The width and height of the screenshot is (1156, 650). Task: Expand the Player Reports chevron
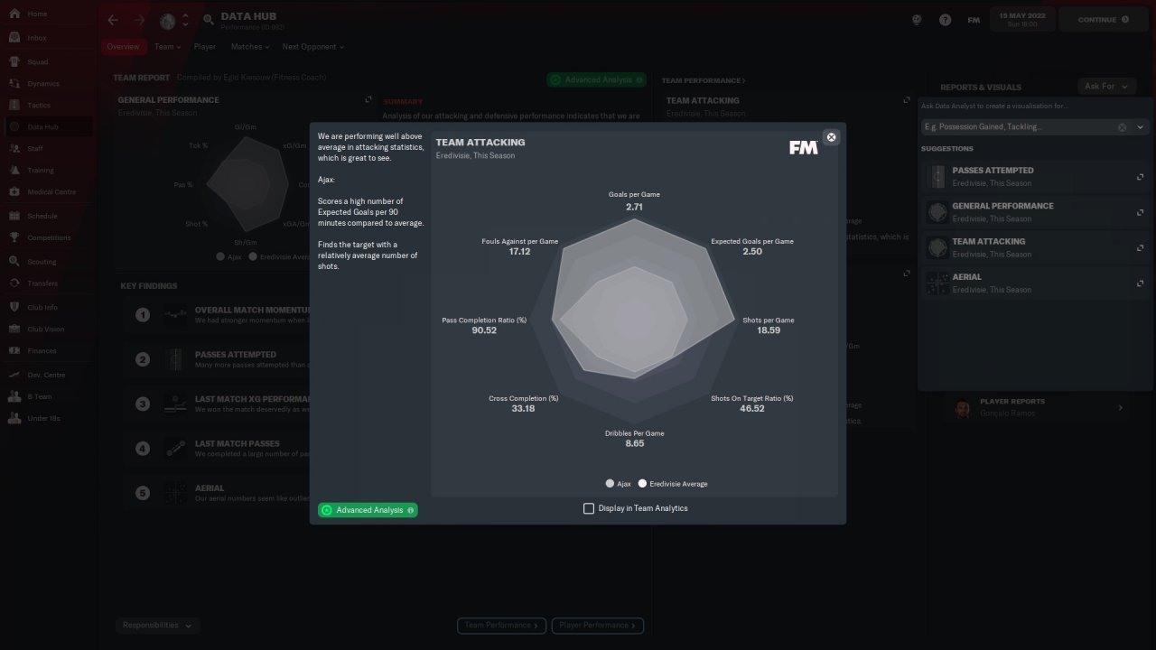[x=1121, y=408]
